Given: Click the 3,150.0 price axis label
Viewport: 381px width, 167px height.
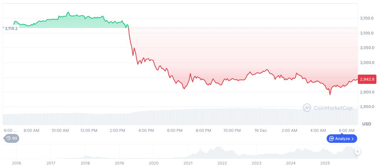Looking at the screenshot, I should pyautogui.click(x=366, y=18).
